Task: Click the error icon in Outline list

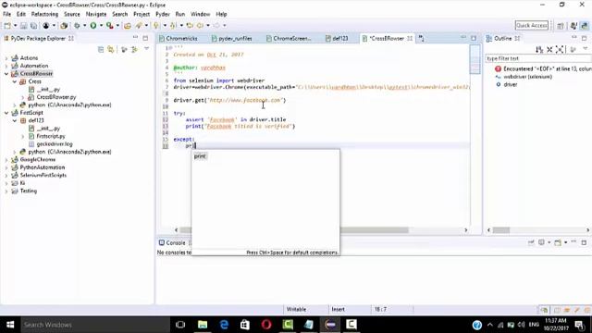Action: (x=498, y=68)
